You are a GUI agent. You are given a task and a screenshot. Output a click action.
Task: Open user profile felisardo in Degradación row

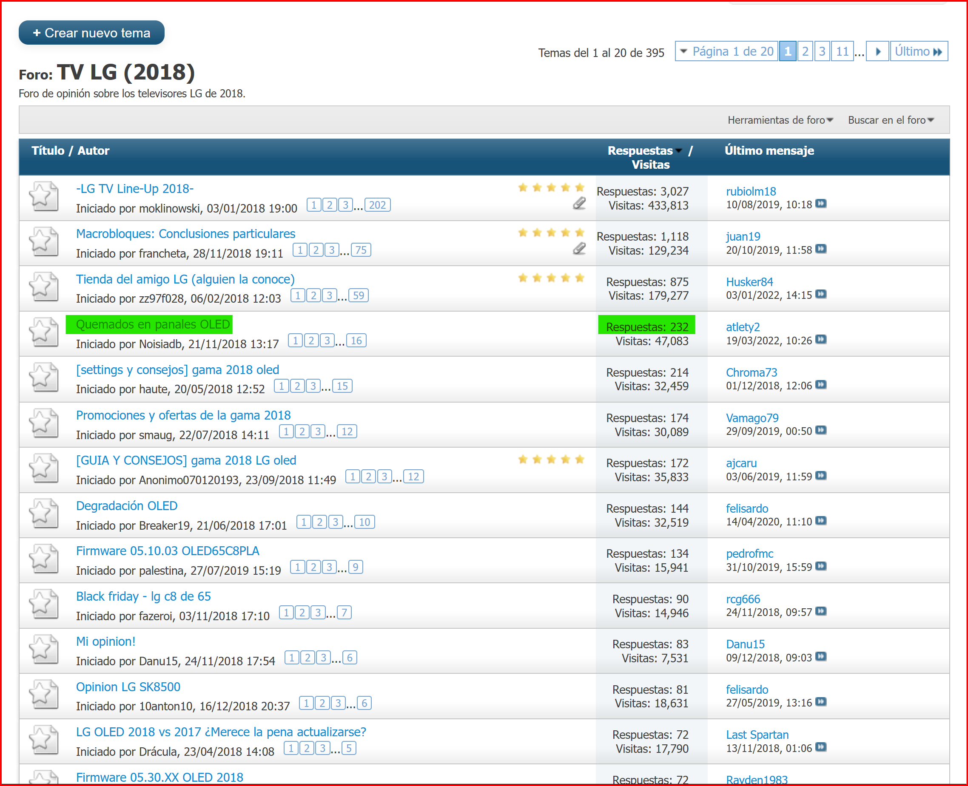click(x=747, y=508)
